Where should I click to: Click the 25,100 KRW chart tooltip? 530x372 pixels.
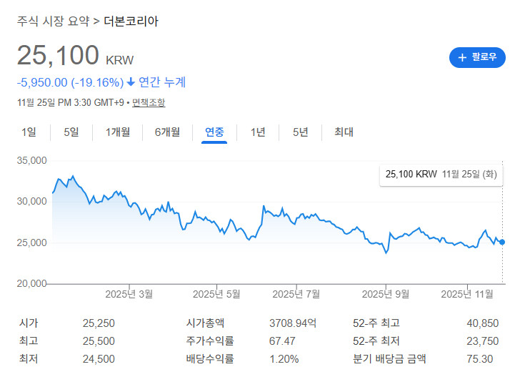441,175
